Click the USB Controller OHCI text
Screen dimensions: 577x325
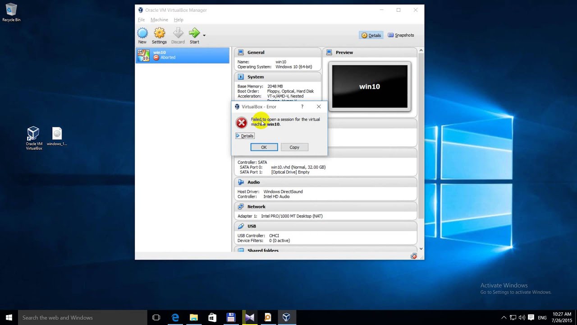tap(258, 236)
